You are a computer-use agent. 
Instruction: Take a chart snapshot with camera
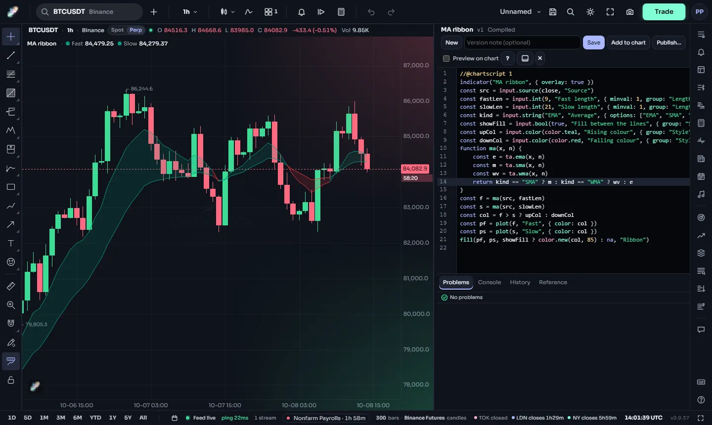[630, 12]
